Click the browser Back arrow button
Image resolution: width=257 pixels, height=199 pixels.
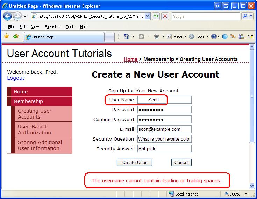8,16
